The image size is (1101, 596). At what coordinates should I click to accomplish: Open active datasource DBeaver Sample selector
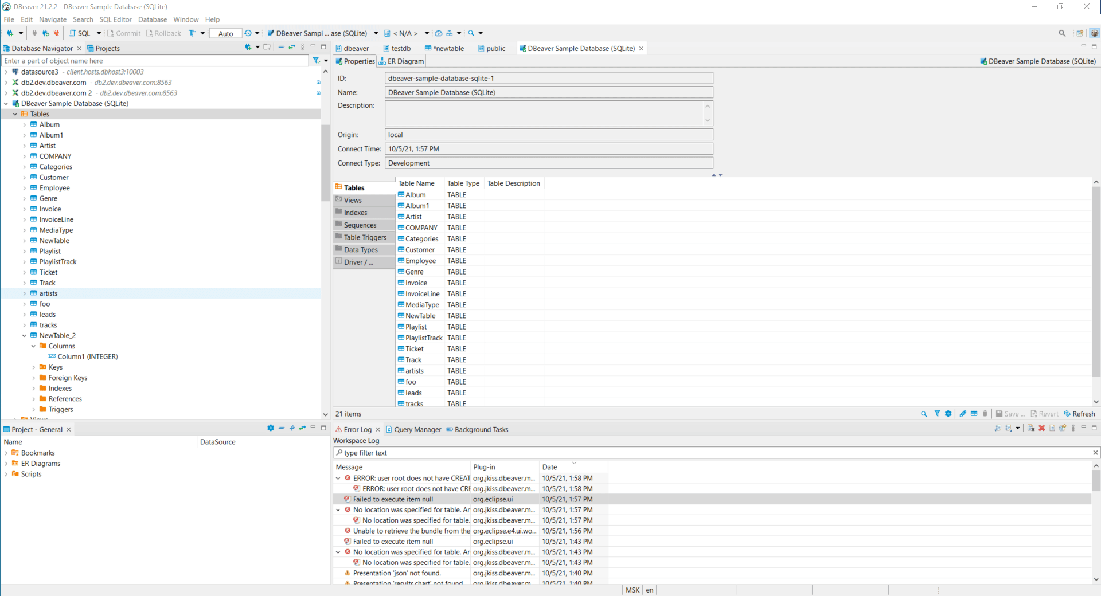(322, 33)
